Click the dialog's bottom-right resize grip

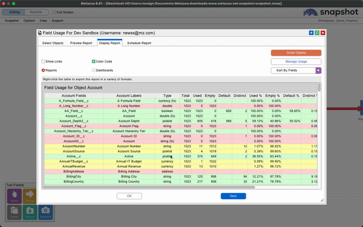322,200
